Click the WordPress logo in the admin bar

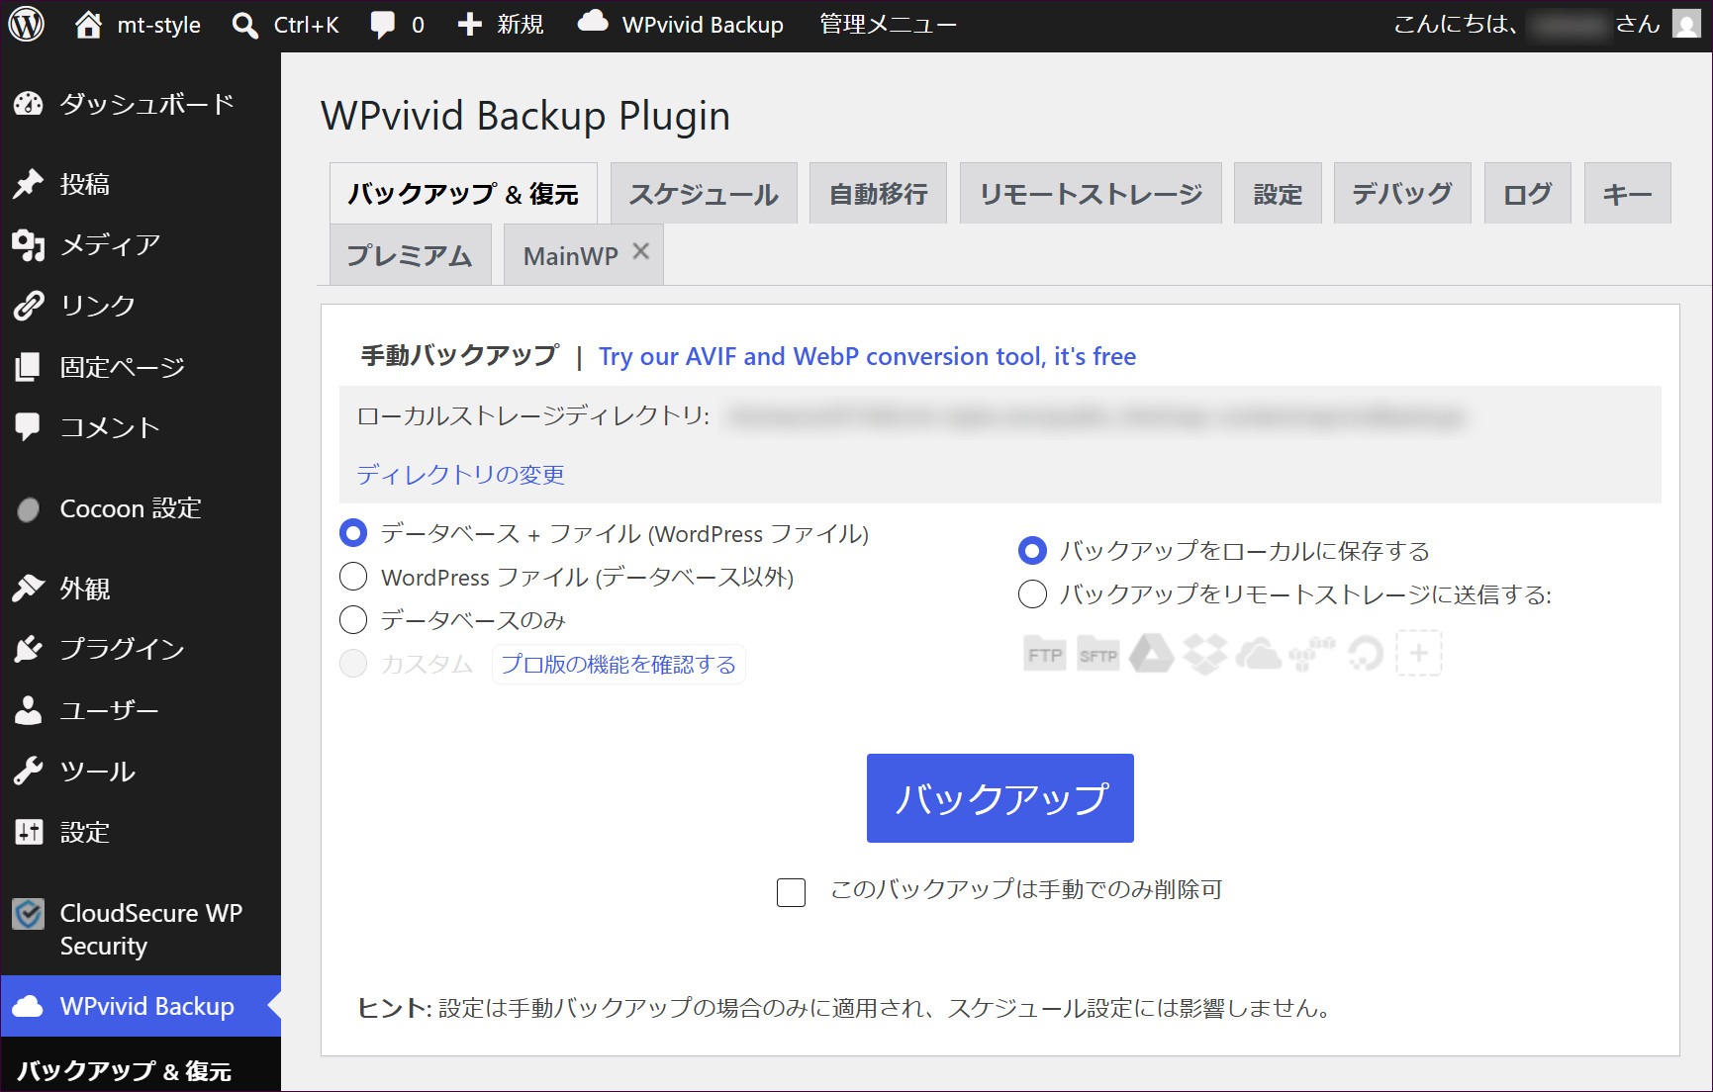coord(27,24)
